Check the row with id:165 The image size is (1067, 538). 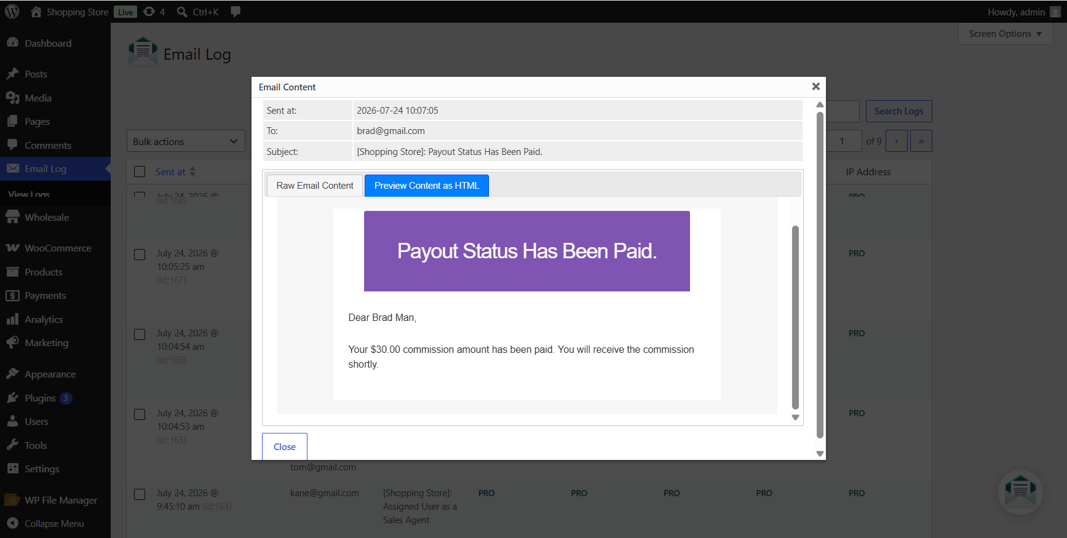[x=140, y=414]
